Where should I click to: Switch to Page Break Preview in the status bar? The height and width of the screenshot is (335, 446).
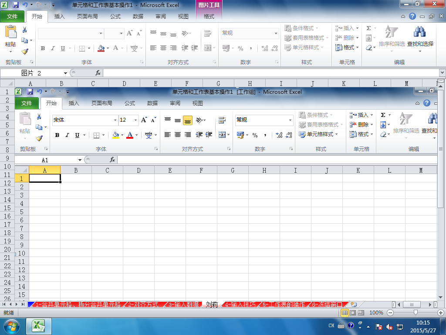point(361,312)
